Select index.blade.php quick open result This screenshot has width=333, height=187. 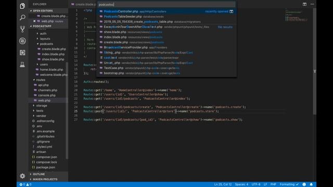166,37
